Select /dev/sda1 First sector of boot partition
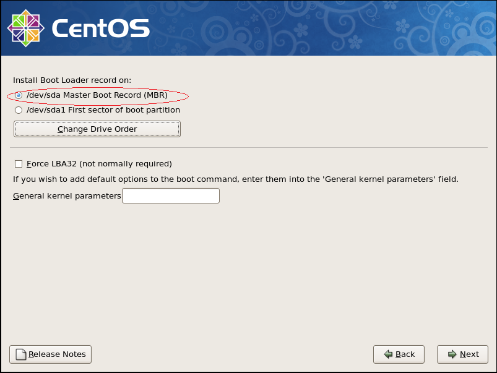The image size is (497, 373). 19,110
